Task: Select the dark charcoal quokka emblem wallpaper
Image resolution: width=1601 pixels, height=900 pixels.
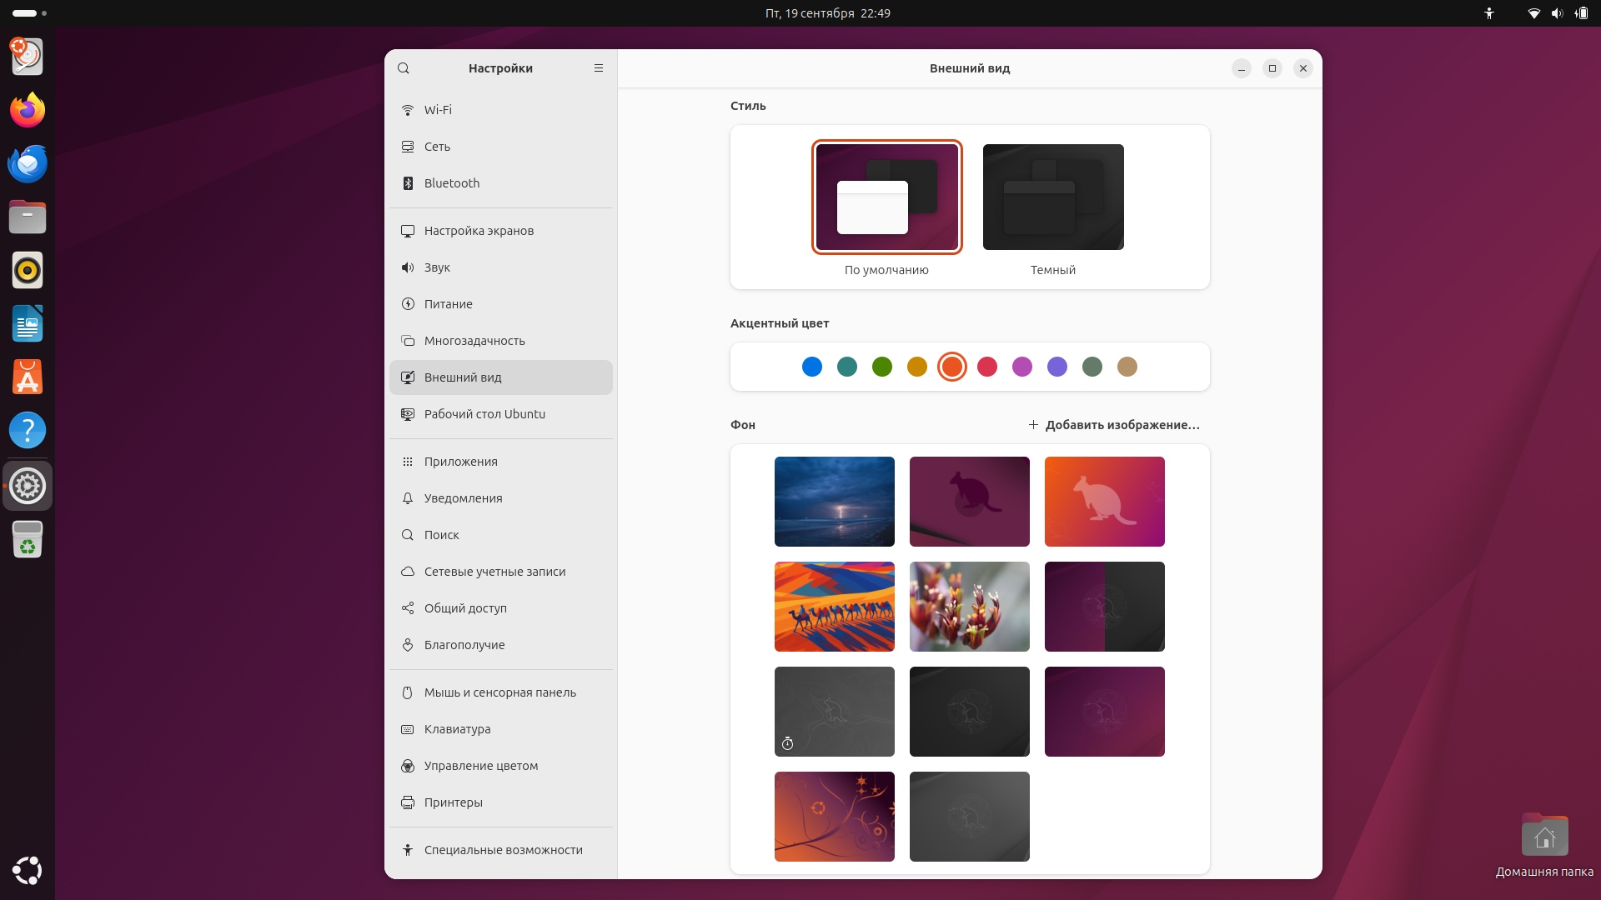Action: pos(970,712)
